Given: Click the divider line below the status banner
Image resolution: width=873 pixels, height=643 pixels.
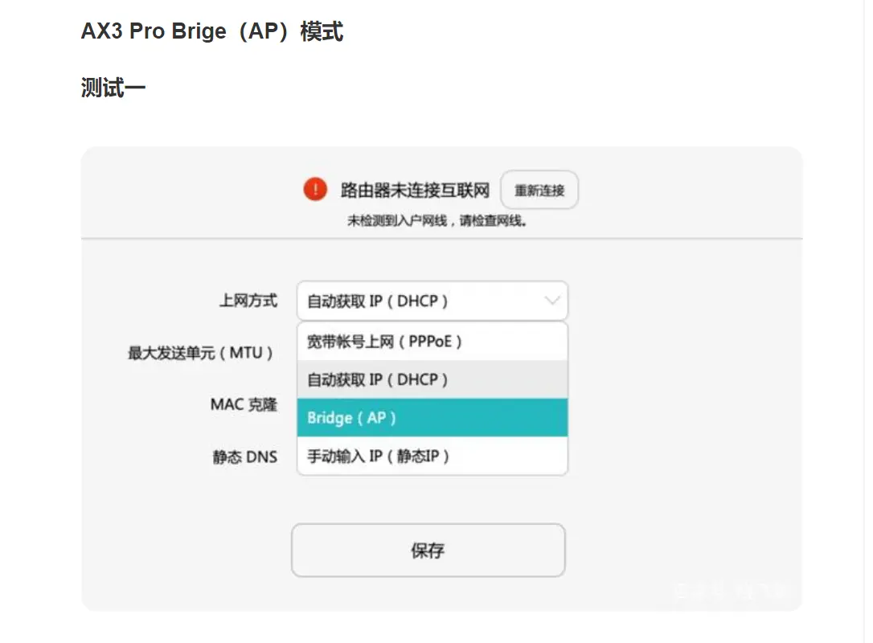Looking at the screenshot, I should tap(441, 239).
